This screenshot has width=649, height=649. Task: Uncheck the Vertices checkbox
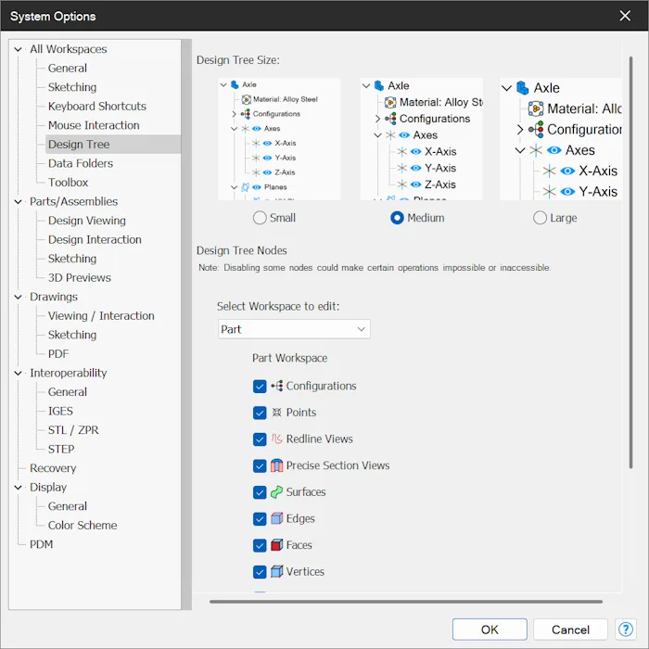click(x=260, y=571)
